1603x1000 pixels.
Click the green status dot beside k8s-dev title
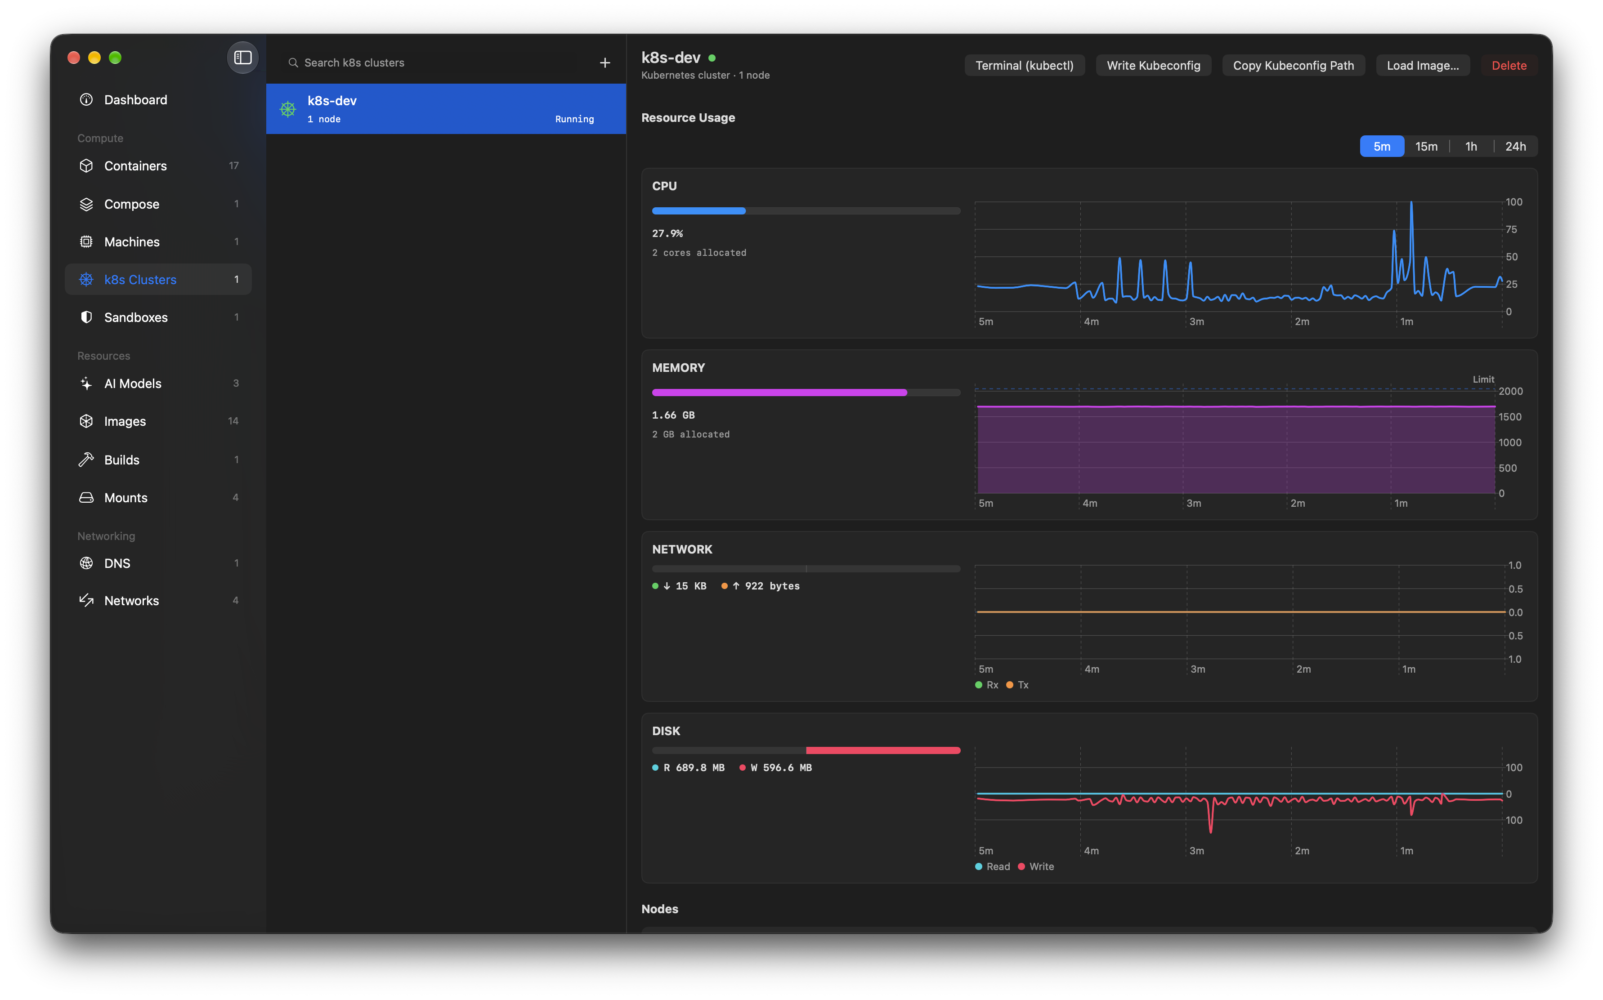tap(712, 58)
